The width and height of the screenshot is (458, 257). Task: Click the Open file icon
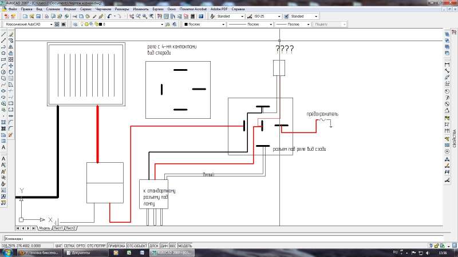[32, 17]
